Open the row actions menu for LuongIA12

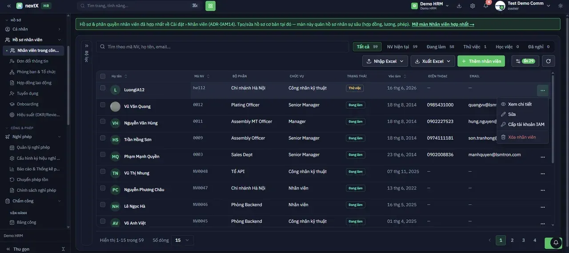click(542, 91)
